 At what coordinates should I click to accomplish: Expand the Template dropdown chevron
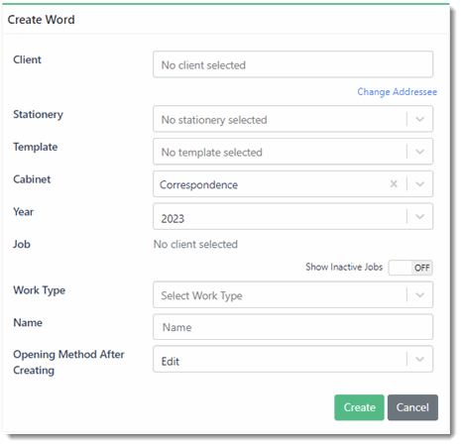[x=419, y=152]
